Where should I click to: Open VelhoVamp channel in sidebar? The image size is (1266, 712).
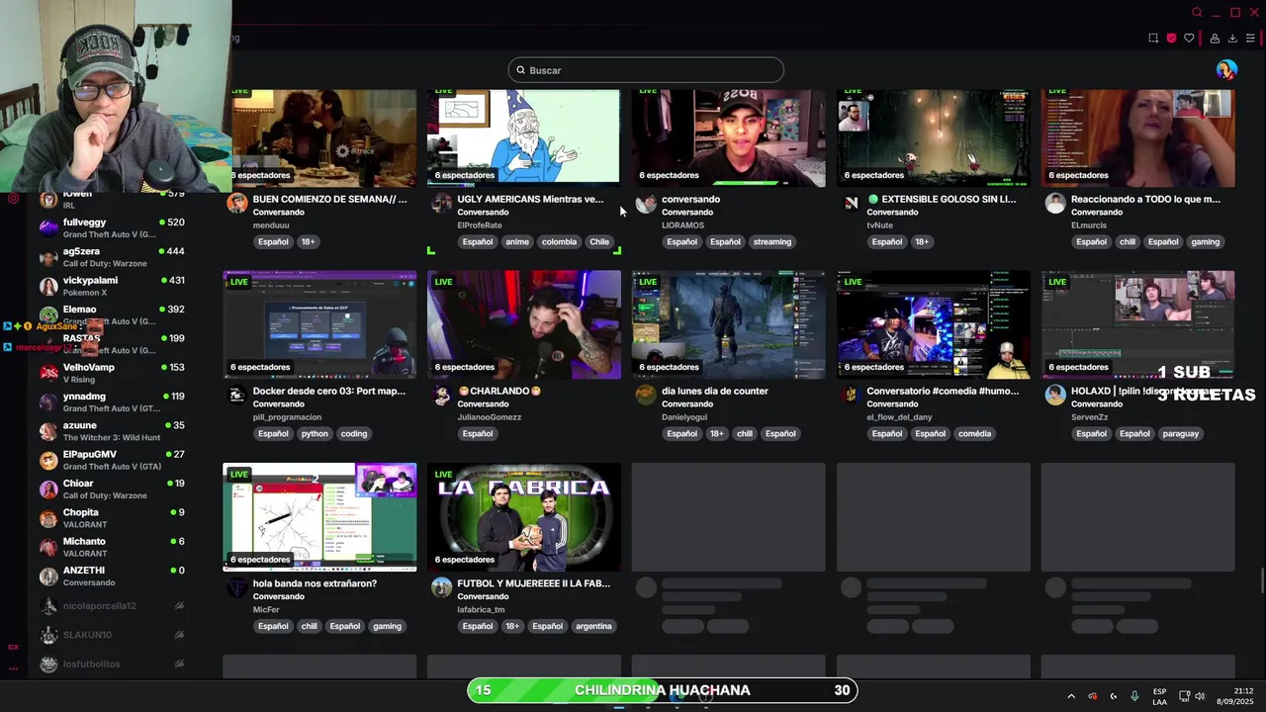point(112,373)
